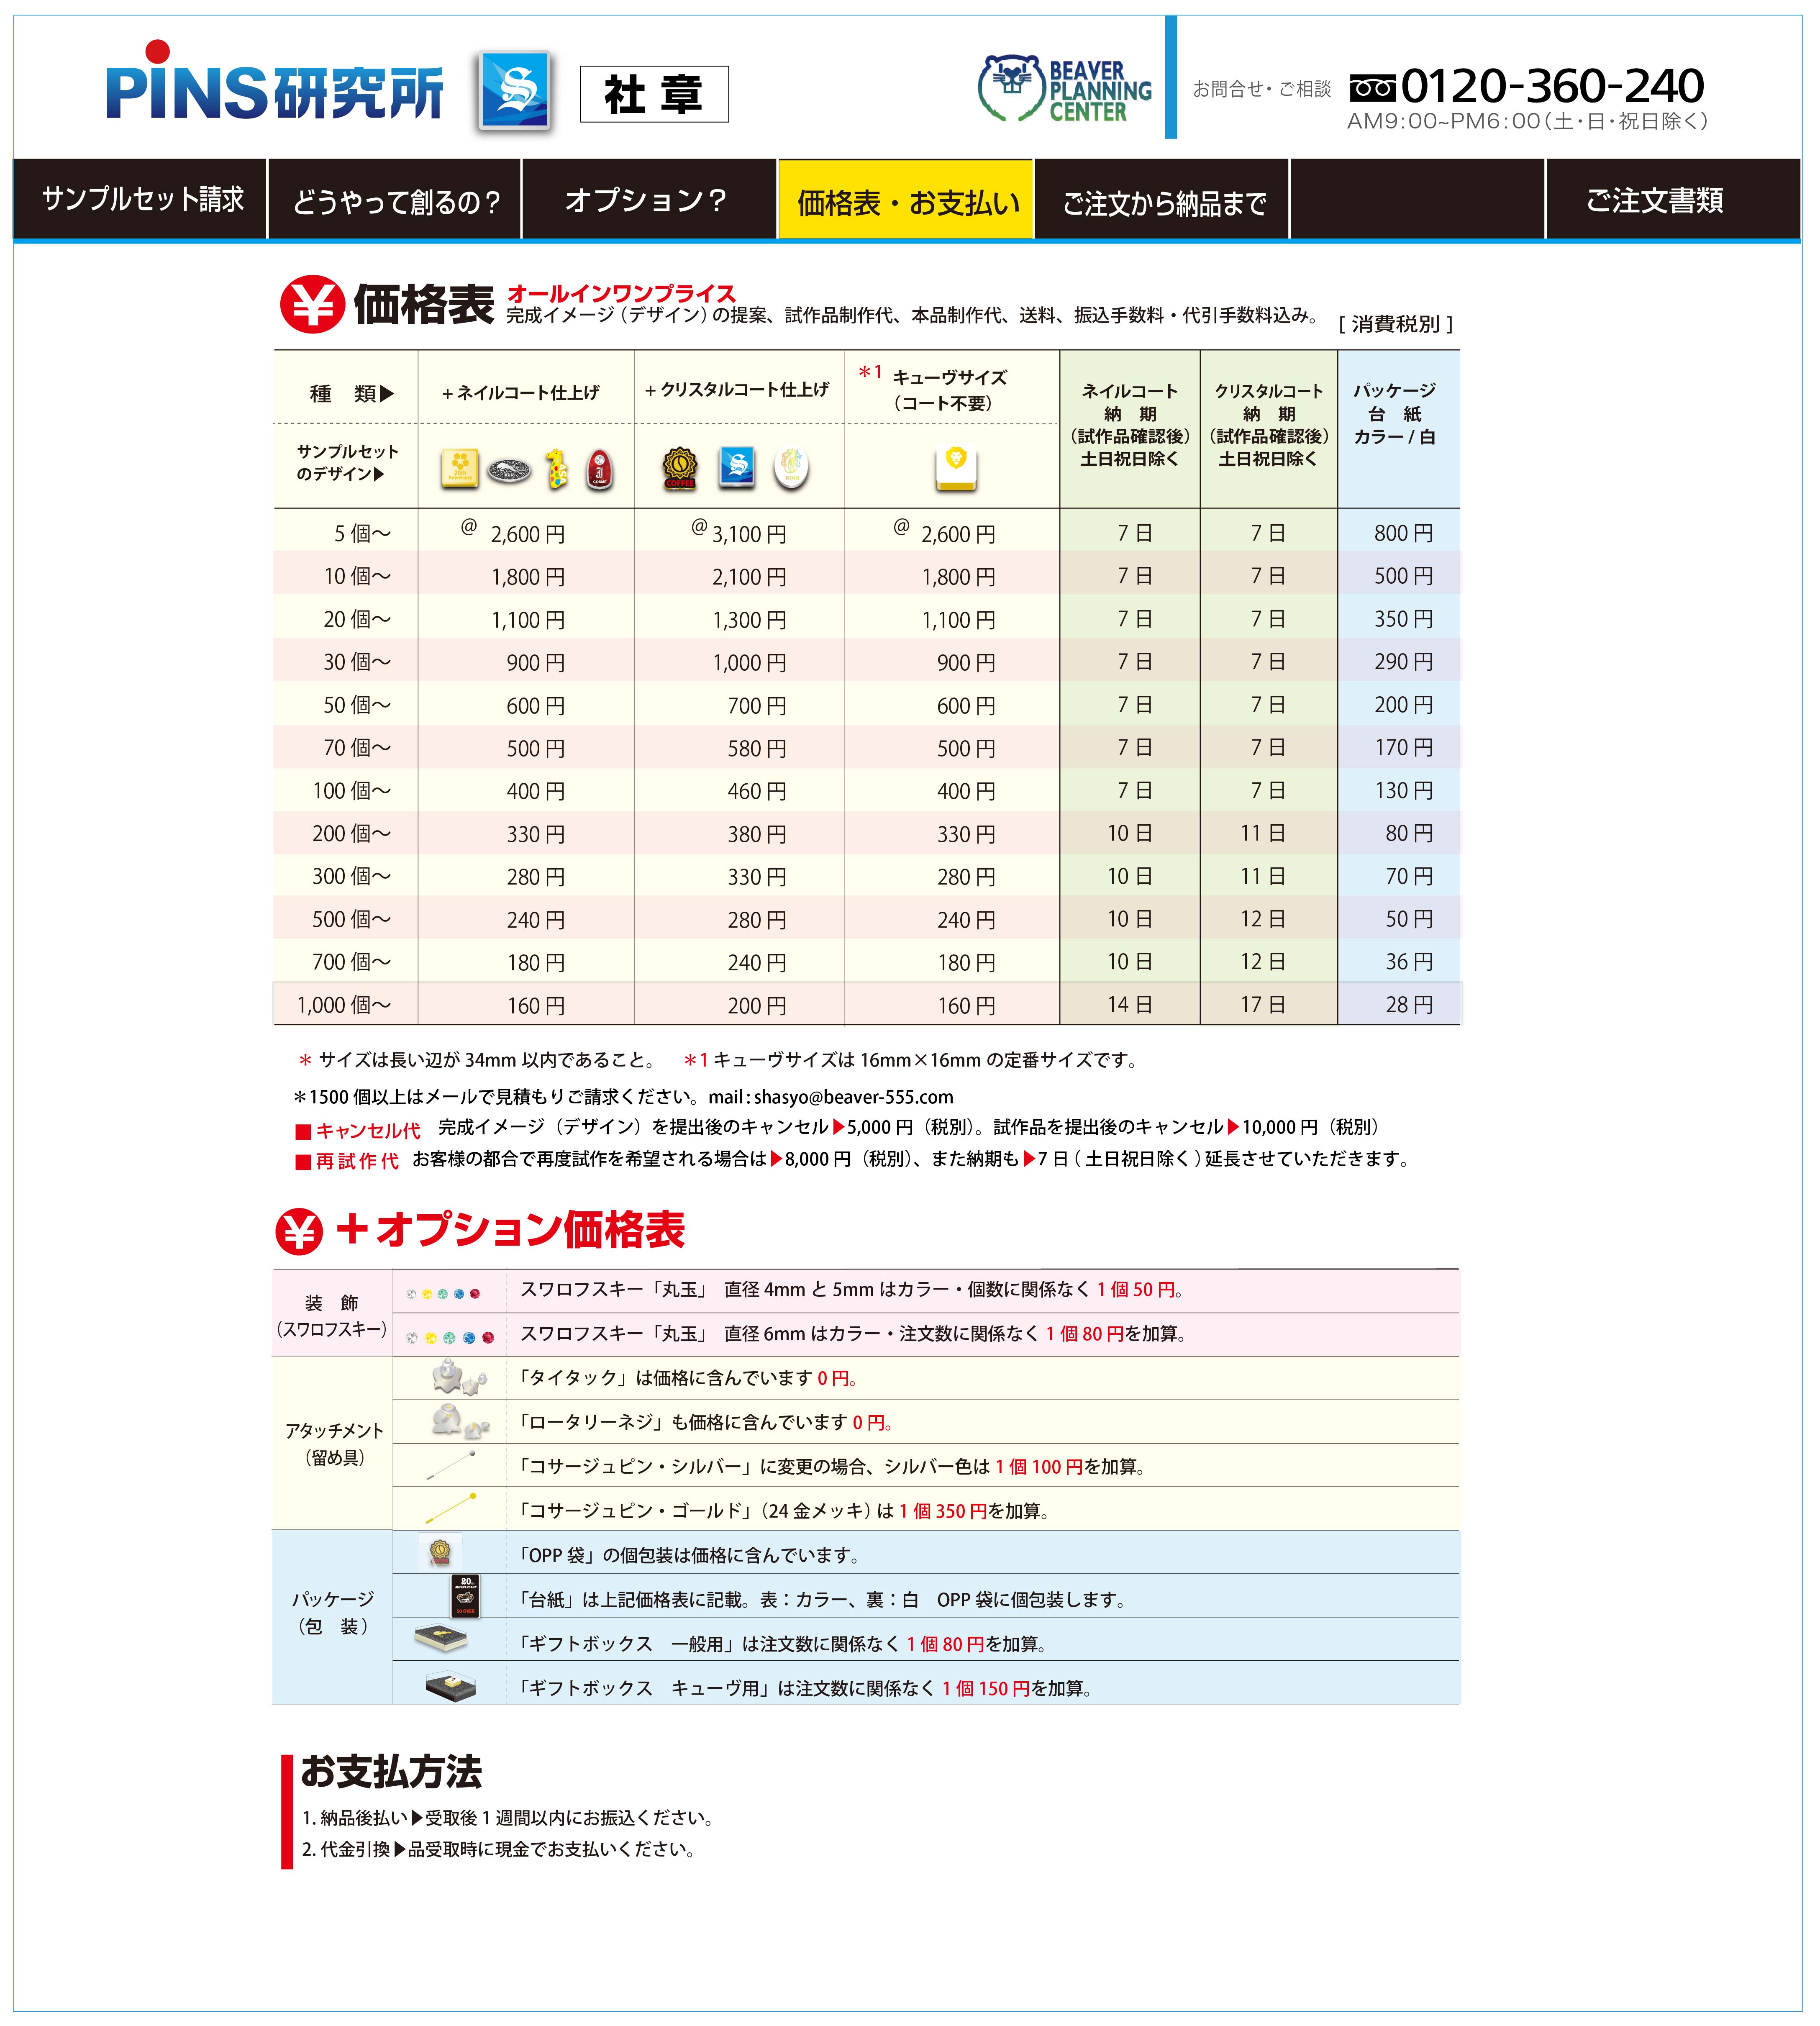The height and width of the screenshot is (2026, 1820).
Task: Click the round white crystal-coat pin sample
Action: click(791, 468)
